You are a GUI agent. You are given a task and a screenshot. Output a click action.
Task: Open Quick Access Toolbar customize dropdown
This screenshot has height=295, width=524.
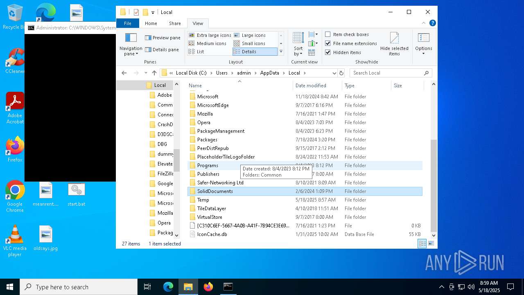[x=153, y=12]
